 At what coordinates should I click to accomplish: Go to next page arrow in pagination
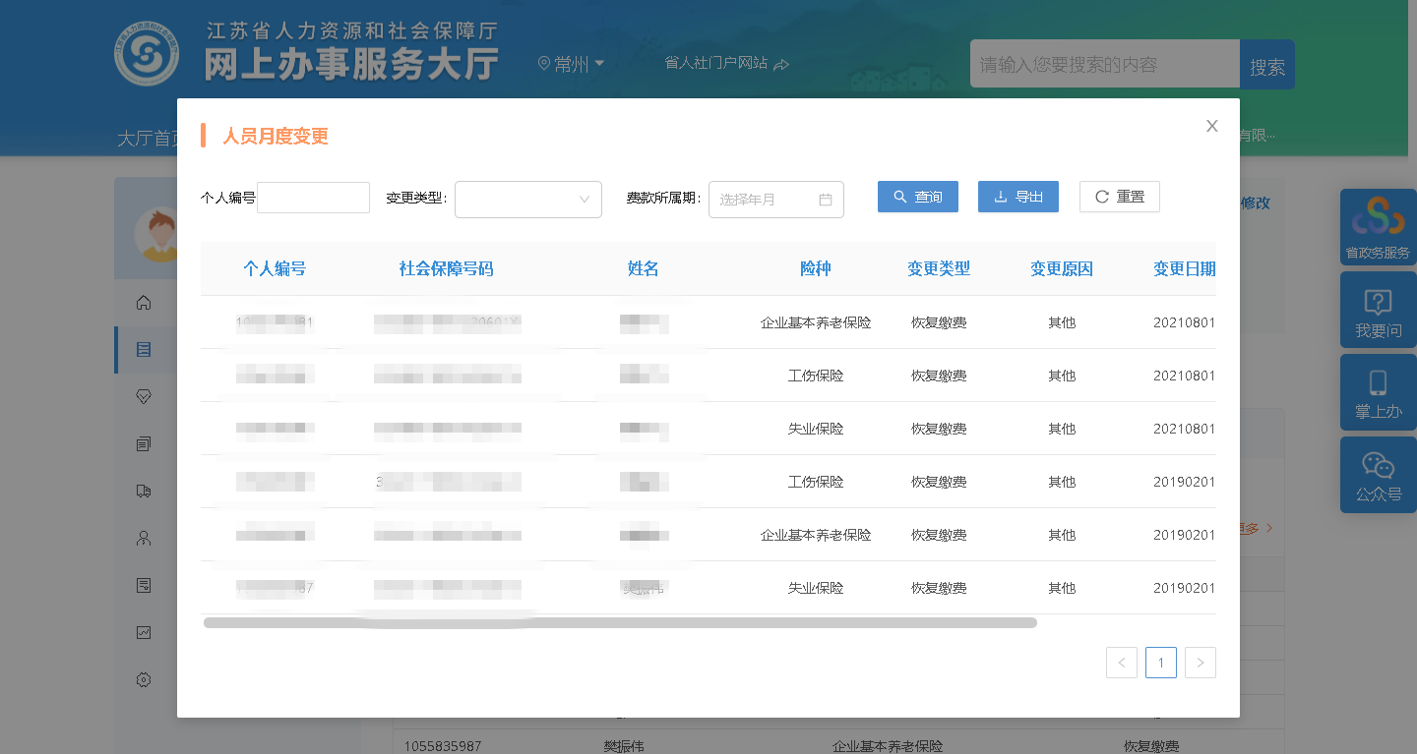(1200, 663)
